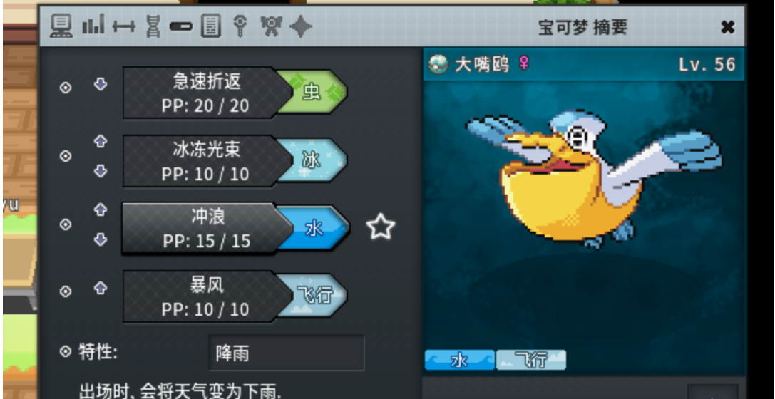This screenshot has height=399, width=775.
Task: Move 急速折返 down with its arrow
Action: tap(101, 84)
